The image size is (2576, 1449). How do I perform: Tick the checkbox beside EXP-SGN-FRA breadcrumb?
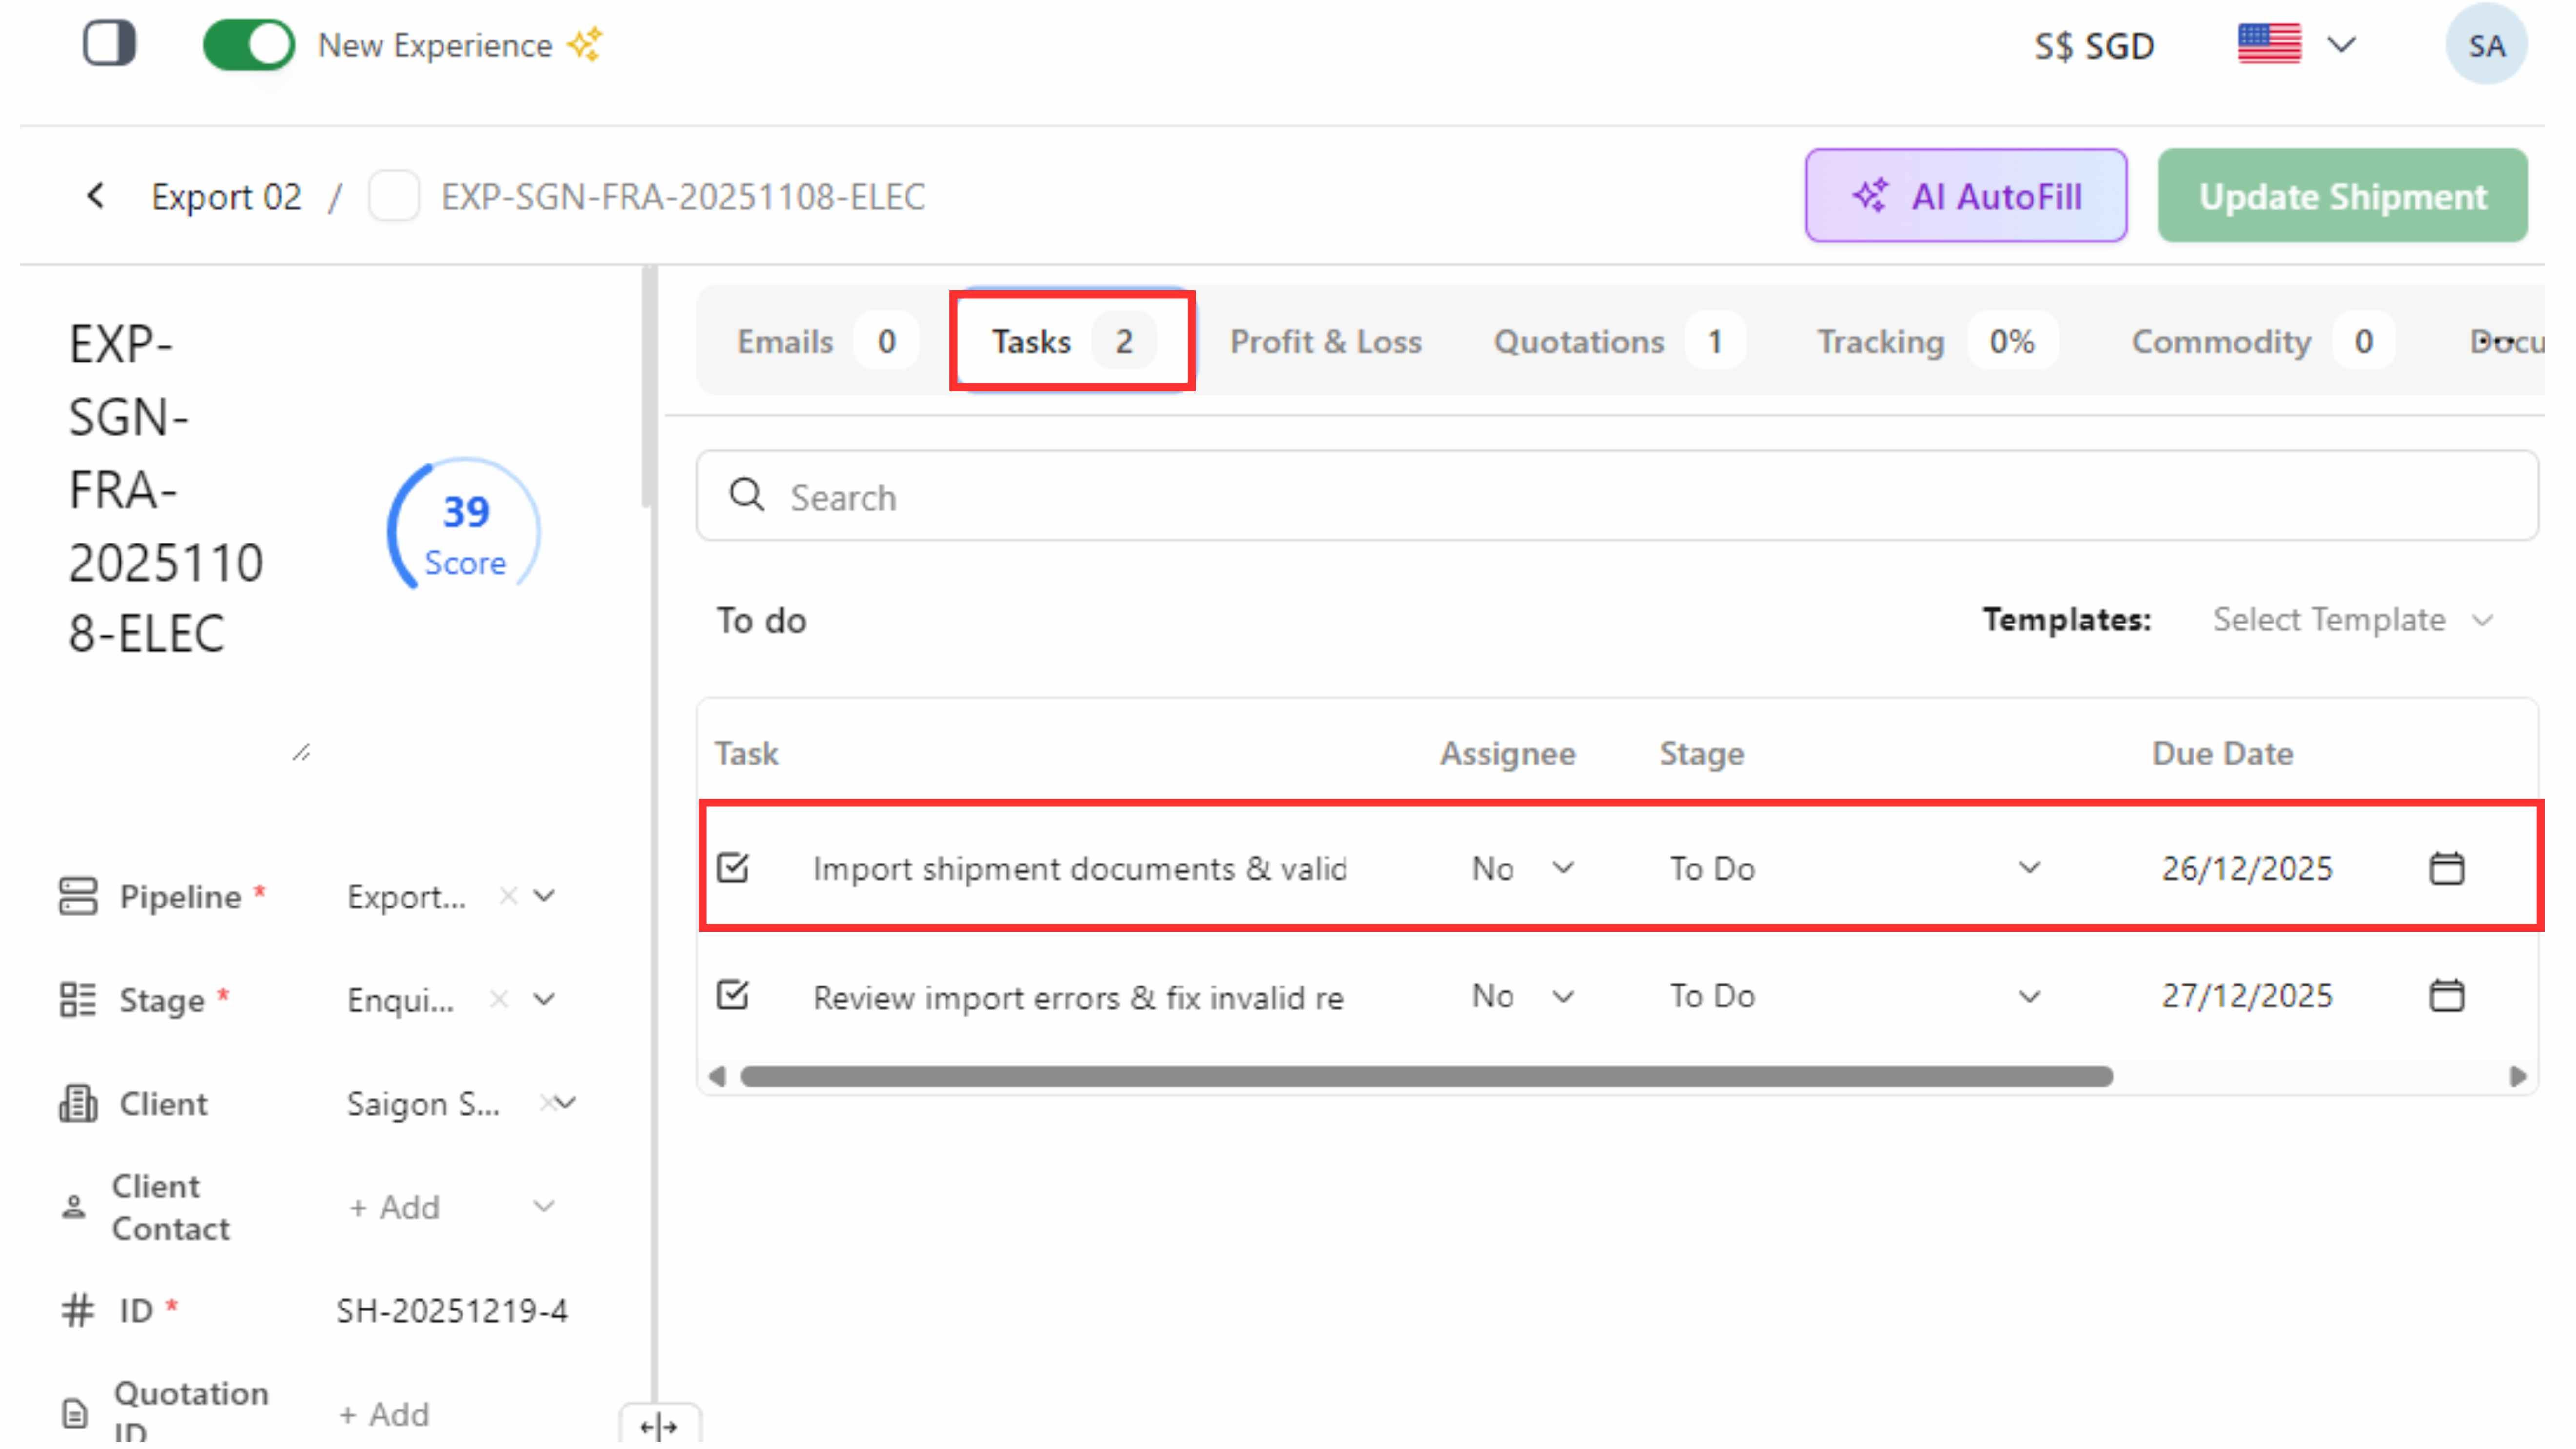pyautogui.click(x=394, y=196)
